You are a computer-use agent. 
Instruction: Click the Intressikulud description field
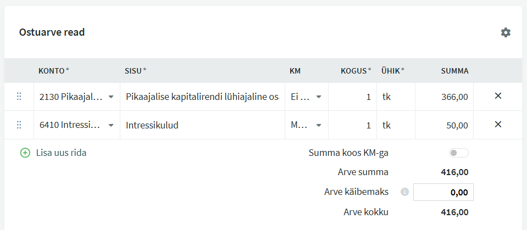202,125
